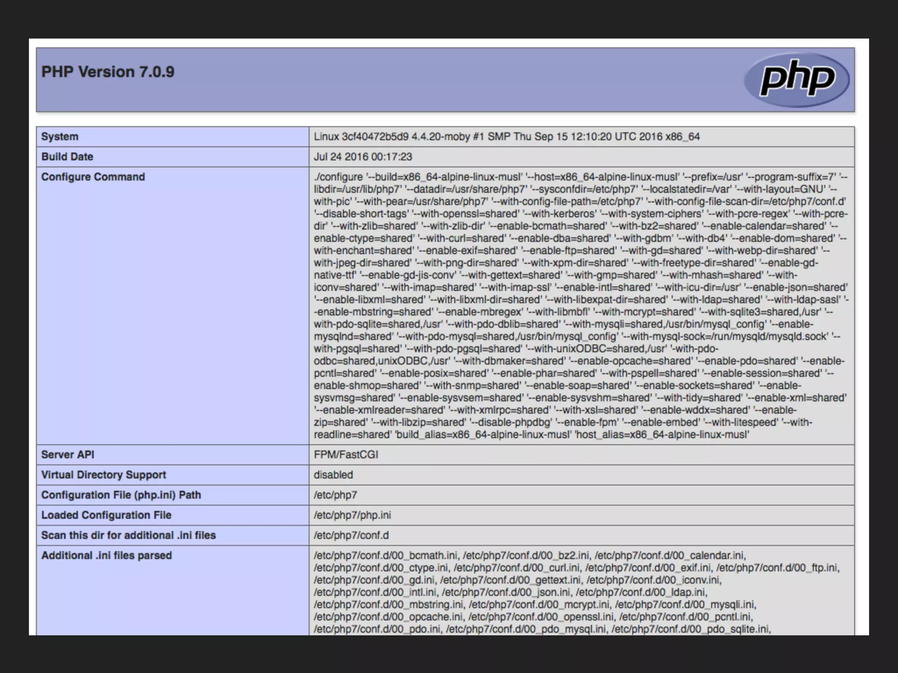The image size is (898, 673).
Task: Click the disabled value cell
Action: [x=333, y=475]
